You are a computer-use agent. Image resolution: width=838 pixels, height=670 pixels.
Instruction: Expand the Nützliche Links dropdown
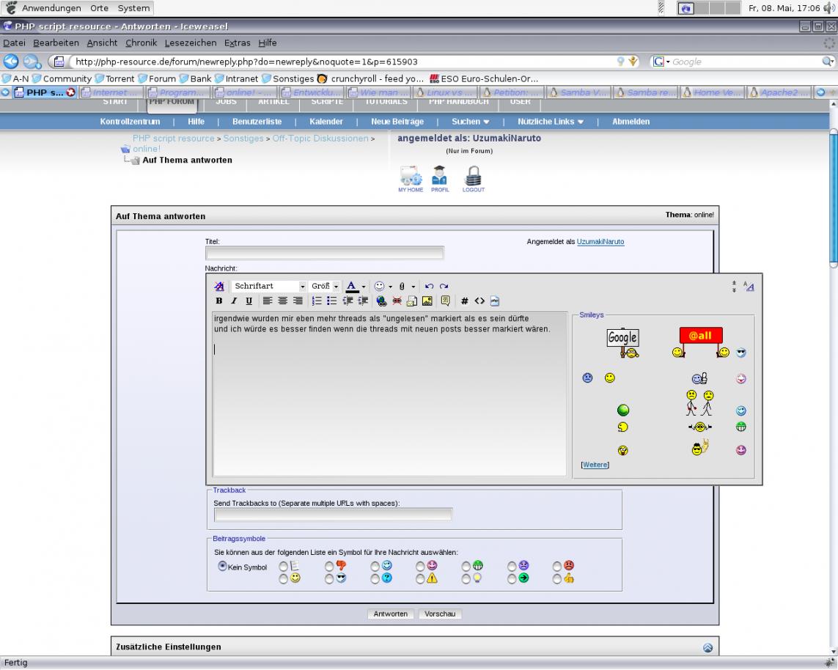(x=551, y=122)
